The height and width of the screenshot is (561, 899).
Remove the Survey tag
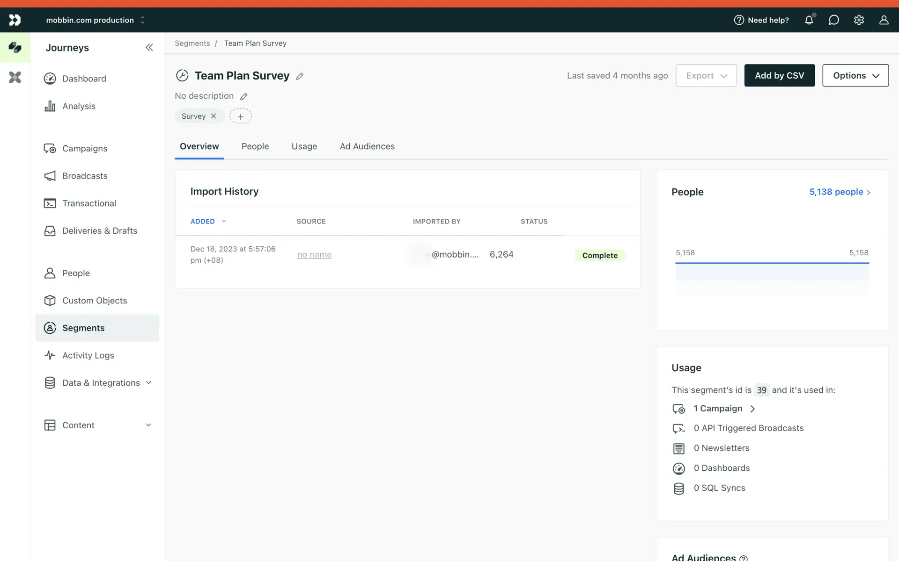click(214, 116)
